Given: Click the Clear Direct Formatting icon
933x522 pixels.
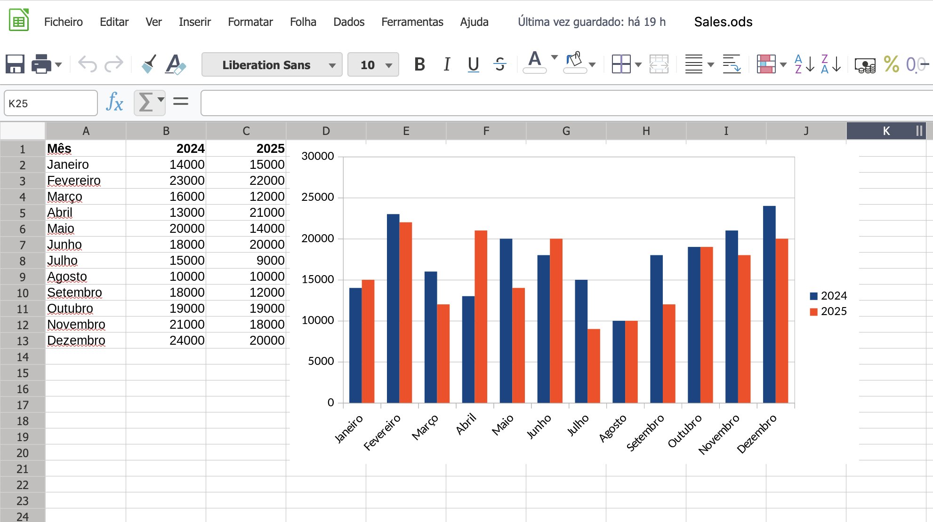Looking at the screenshot, I should 176,64.
